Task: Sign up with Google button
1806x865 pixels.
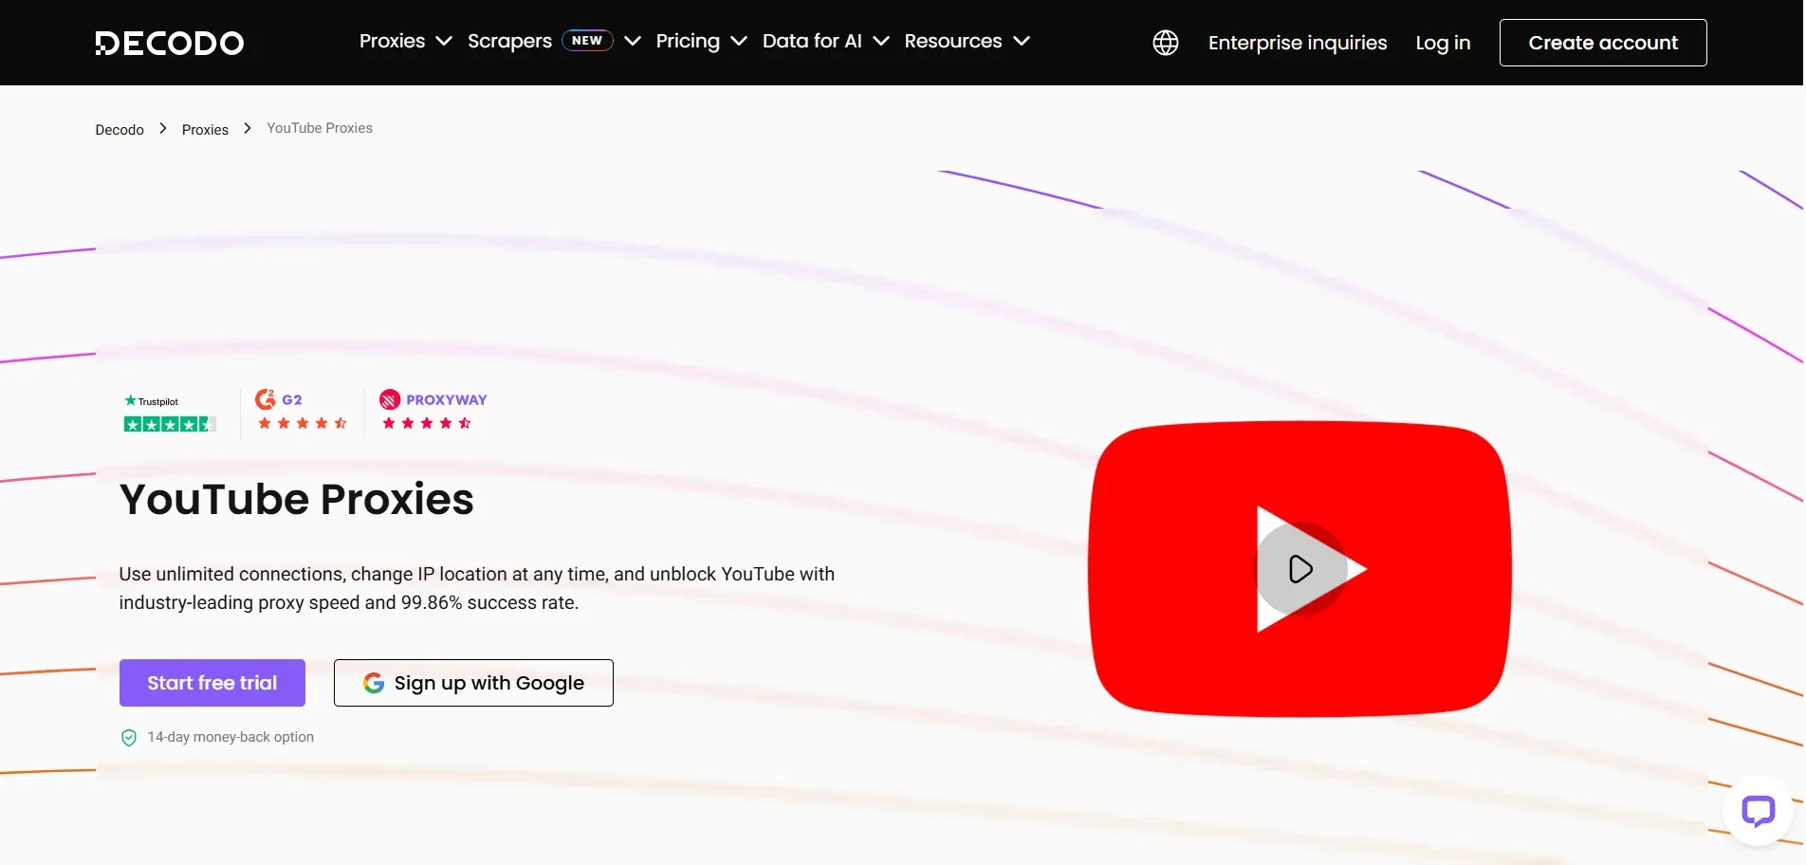Action: [473, 683]
